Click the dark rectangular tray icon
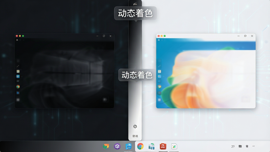The width and height of the screenshot is (270, 152). coord(240,146)
